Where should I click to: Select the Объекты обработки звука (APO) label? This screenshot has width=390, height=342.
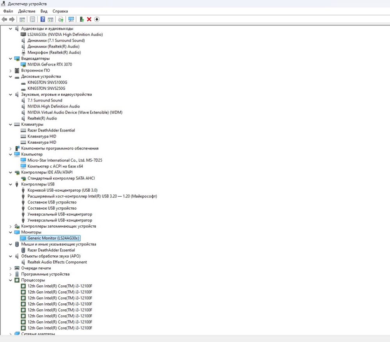[x=51, y=256]
